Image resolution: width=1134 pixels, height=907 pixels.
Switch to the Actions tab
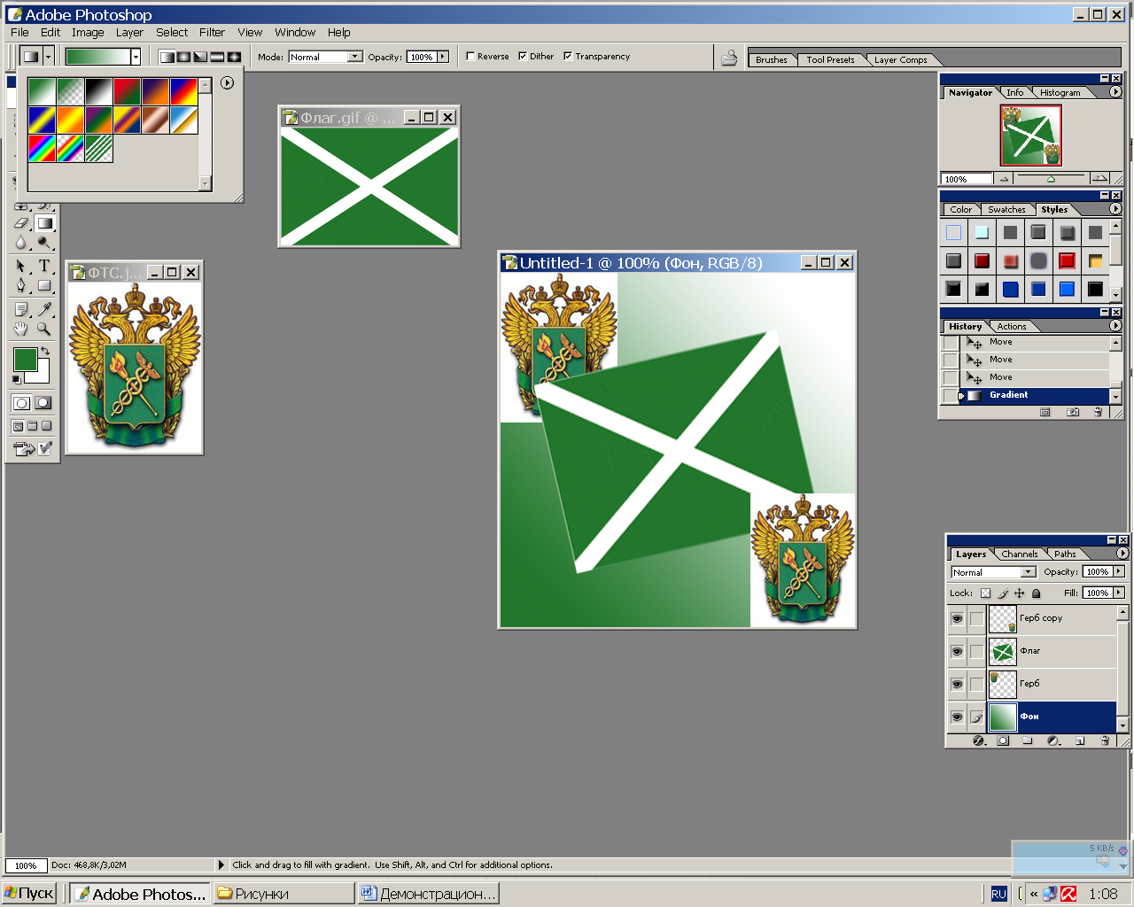1011,327
